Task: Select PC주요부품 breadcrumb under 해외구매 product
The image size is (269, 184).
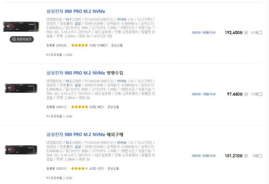Action: click(54, 178)
